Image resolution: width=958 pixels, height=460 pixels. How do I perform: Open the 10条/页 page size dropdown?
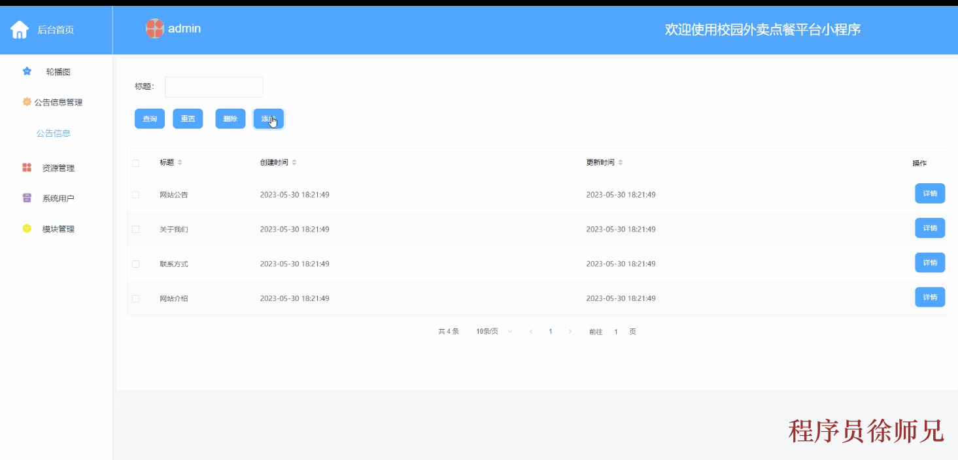tap(492, 331)
